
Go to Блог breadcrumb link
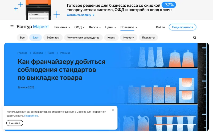coord(51,53)
